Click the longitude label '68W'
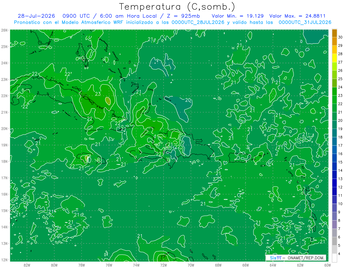348x269 pixels. [x=218, y=265]
